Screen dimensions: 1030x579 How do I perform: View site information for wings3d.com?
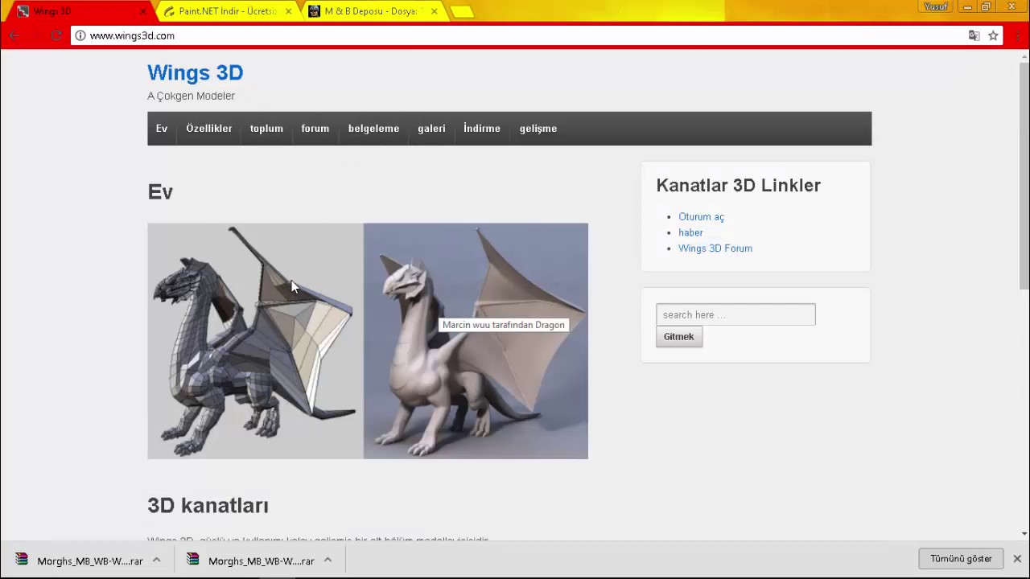point(80,35)
